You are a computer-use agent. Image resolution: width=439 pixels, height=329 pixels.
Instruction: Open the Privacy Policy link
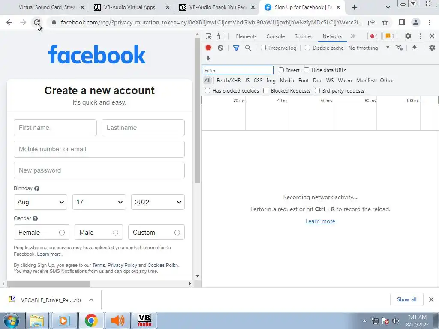click(122, 265)
